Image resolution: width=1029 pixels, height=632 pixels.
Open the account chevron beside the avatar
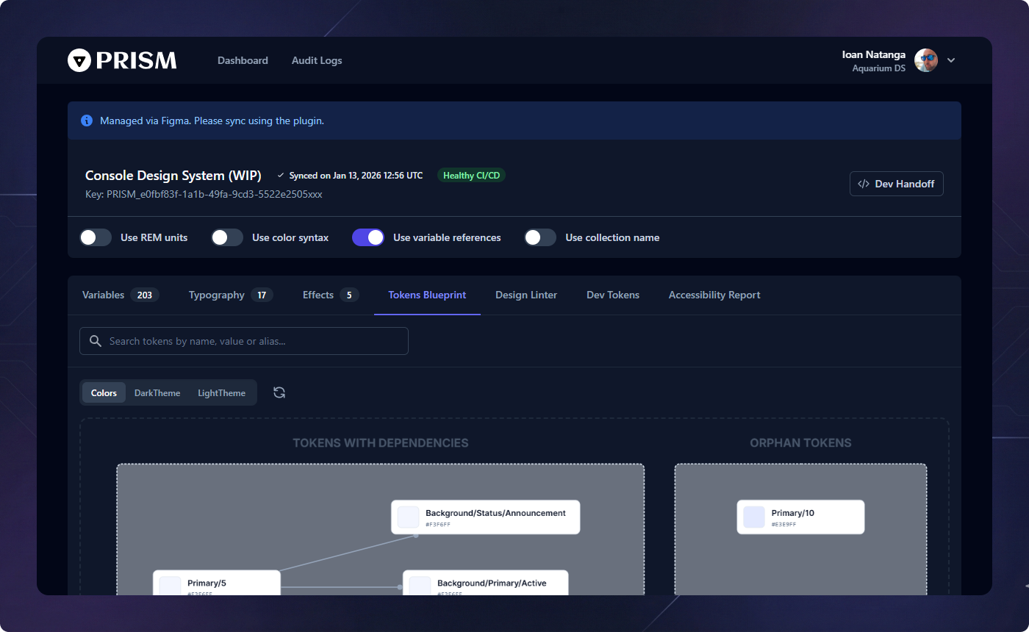click(x=951, y=60)
